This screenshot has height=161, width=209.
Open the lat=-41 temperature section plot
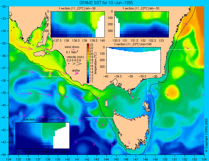43,135
